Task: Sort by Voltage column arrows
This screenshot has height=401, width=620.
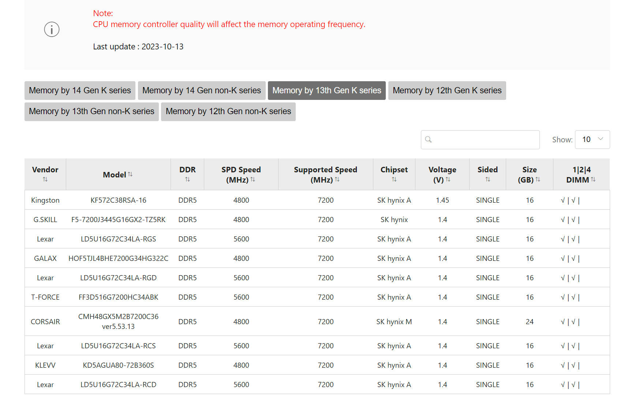Action: point(448,179)
